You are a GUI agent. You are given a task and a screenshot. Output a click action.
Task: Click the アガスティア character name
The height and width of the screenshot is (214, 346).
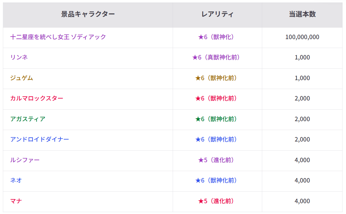[x=28, y=119]
